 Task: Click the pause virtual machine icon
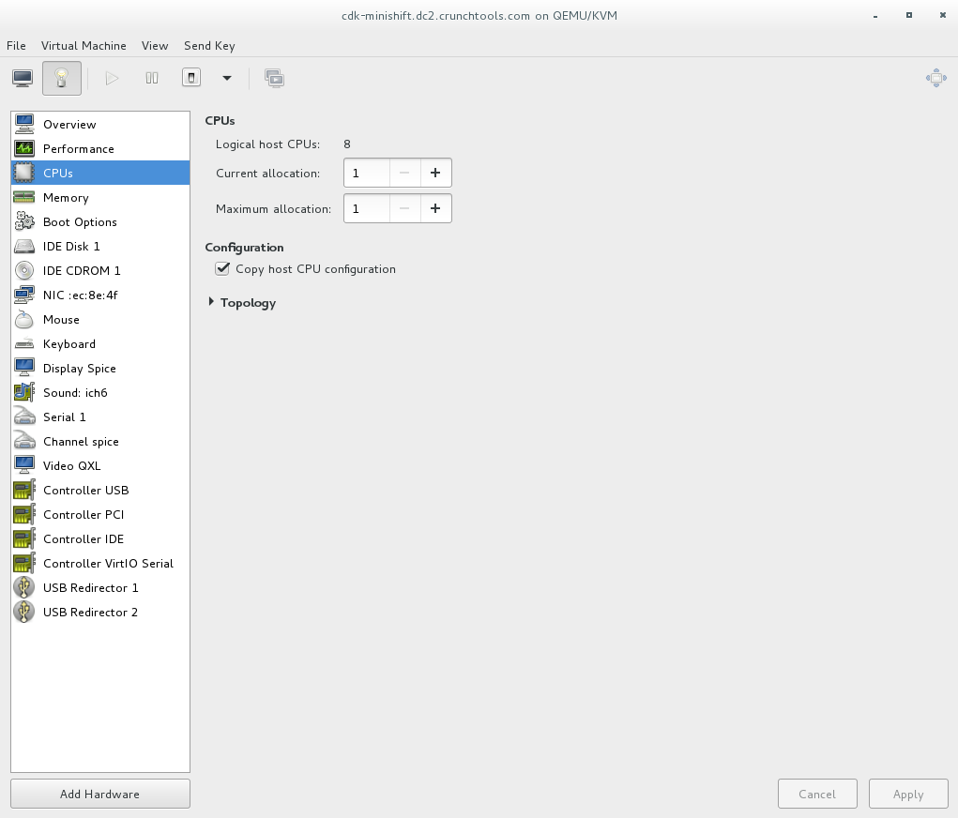click(152, 78)
